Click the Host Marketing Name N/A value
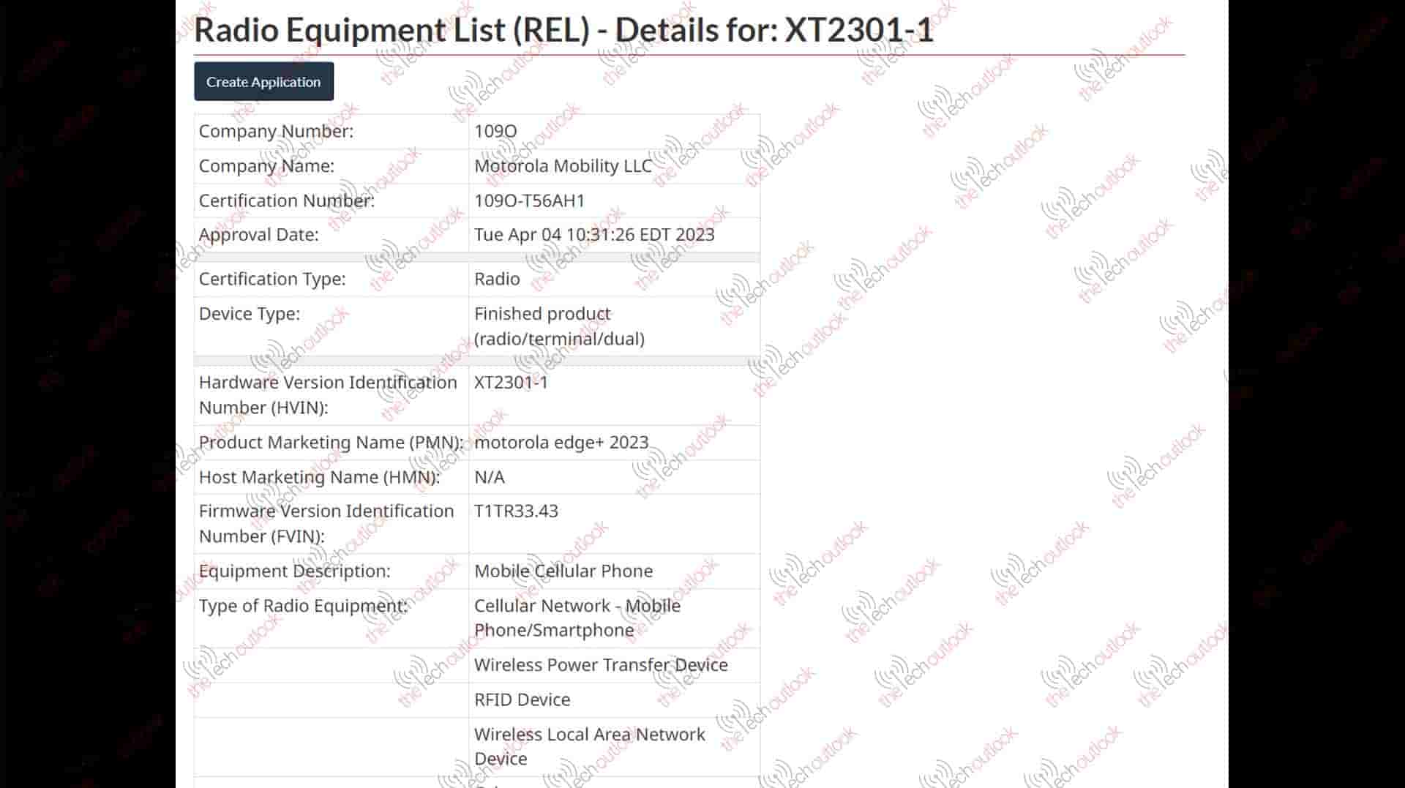 coord(490,477)
